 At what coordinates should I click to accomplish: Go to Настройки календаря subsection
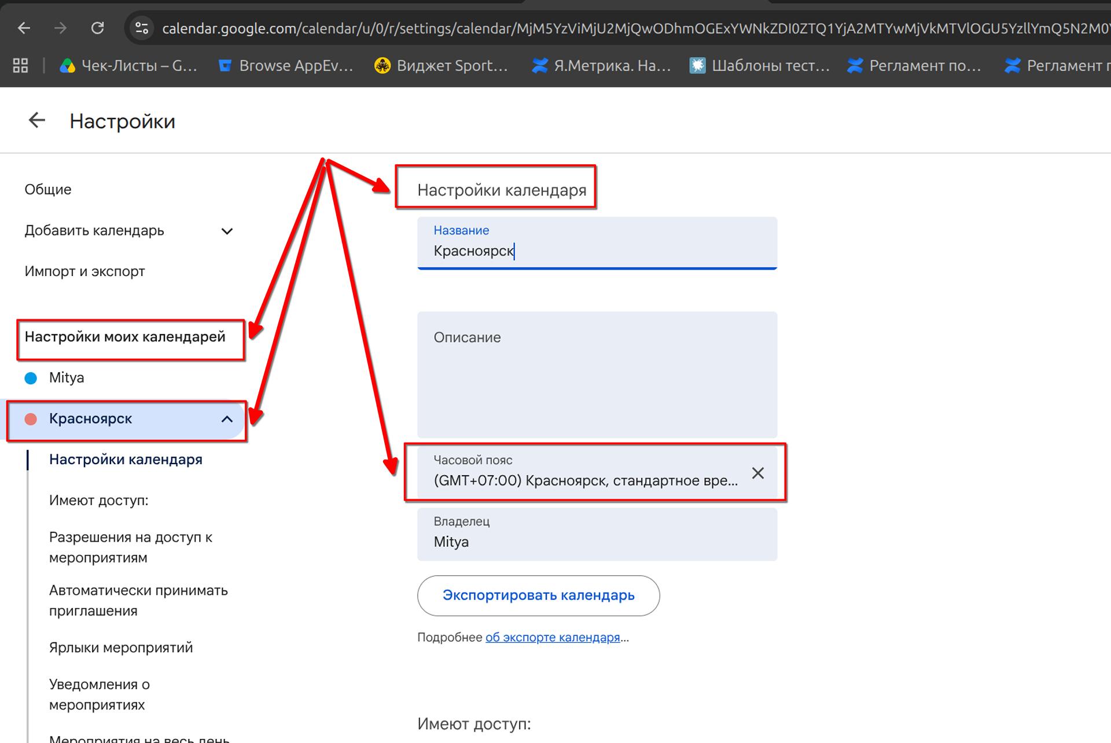click(x=126, y=459)
